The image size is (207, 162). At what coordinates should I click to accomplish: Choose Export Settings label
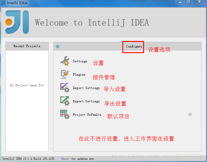click(x=86, y=101)
